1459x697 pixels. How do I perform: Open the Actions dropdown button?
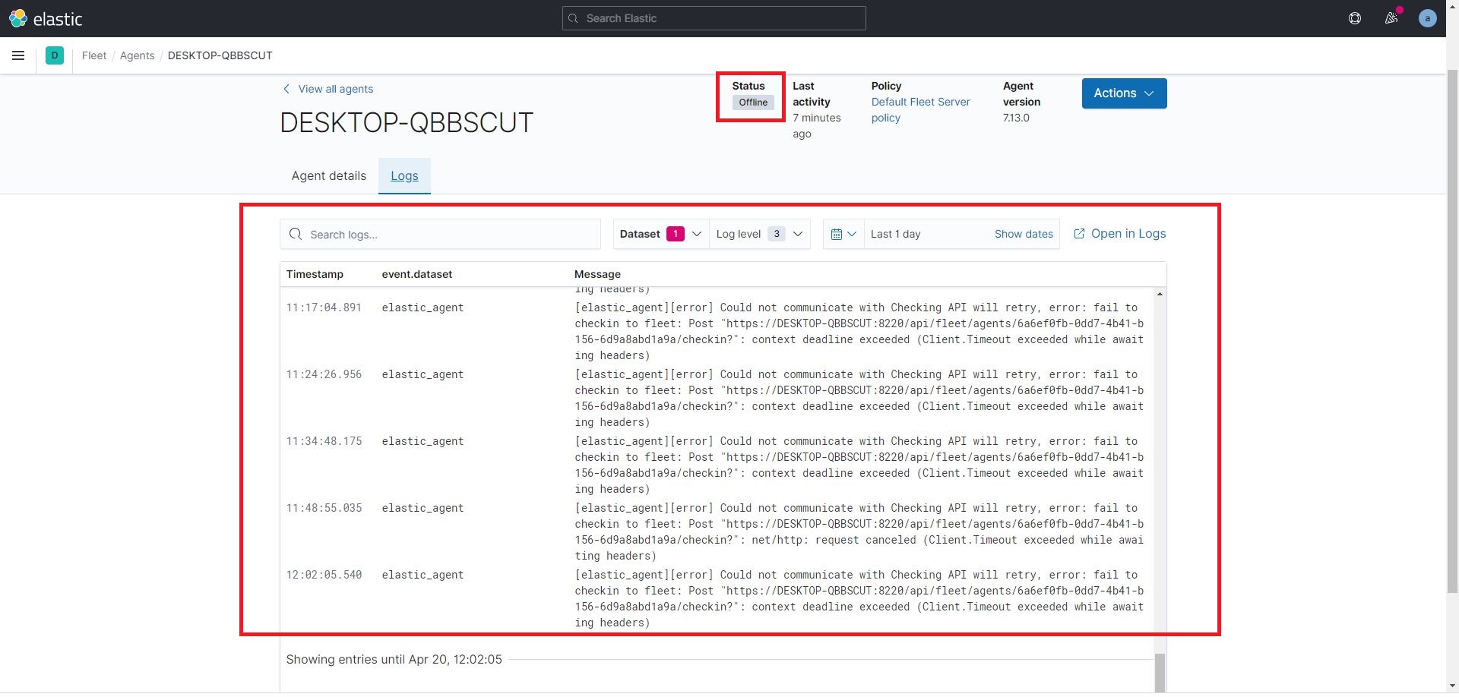tap(1124, 93)
